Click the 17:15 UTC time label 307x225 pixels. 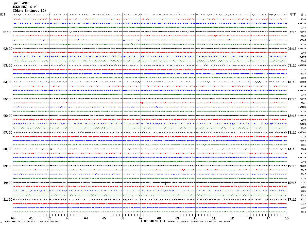292,200
